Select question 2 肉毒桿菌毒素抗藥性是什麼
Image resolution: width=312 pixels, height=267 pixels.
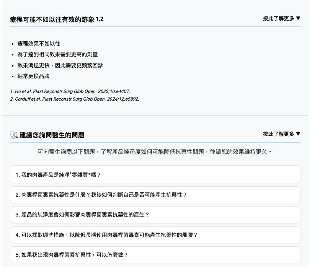tap(155, 195)
